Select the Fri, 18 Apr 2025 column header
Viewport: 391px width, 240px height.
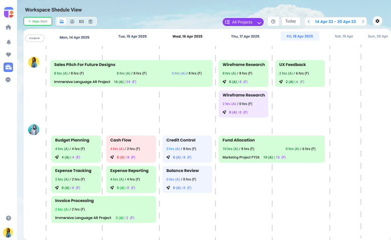300,36
